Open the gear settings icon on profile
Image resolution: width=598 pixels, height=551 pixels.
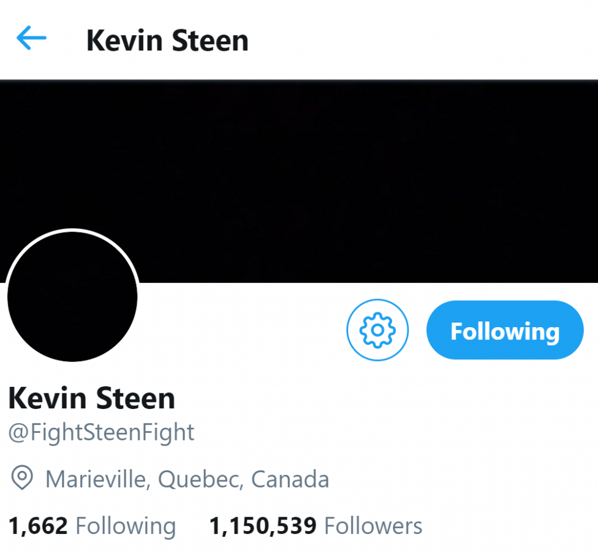coord(377,330)
